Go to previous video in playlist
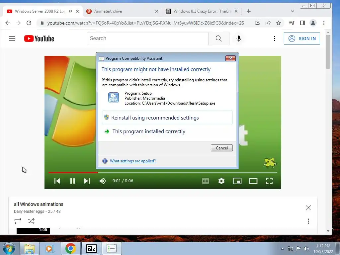 pyautogui.click(x=57, y=181)
